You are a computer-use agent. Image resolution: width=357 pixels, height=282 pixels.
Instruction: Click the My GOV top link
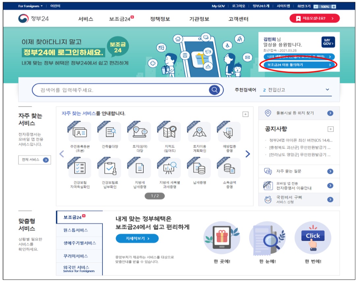click(x=218, y=6)
